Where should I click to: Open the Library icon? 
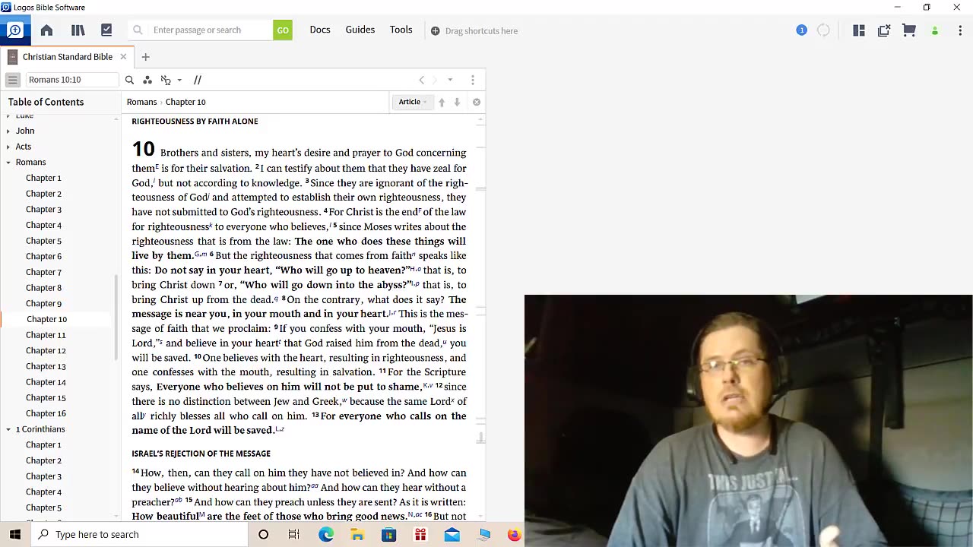tap(78, 30)
